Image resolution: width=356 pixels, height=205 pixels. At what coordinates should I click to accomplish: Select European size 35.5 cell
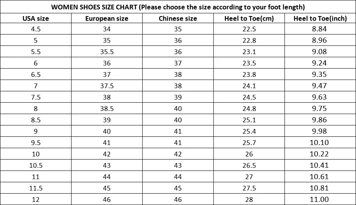point(107,51)
